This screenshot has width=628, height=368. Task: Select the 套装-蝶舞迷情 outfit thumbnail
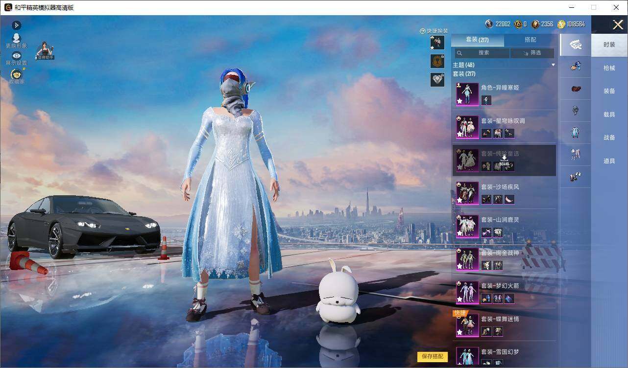tap(467, 325)
